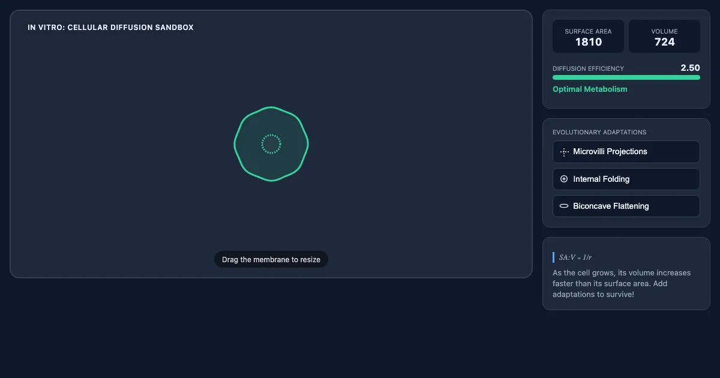Click the diffusion efficiency value 2.50
The height and width of the screenshot is (378, 720).
(x=690, y=68)
